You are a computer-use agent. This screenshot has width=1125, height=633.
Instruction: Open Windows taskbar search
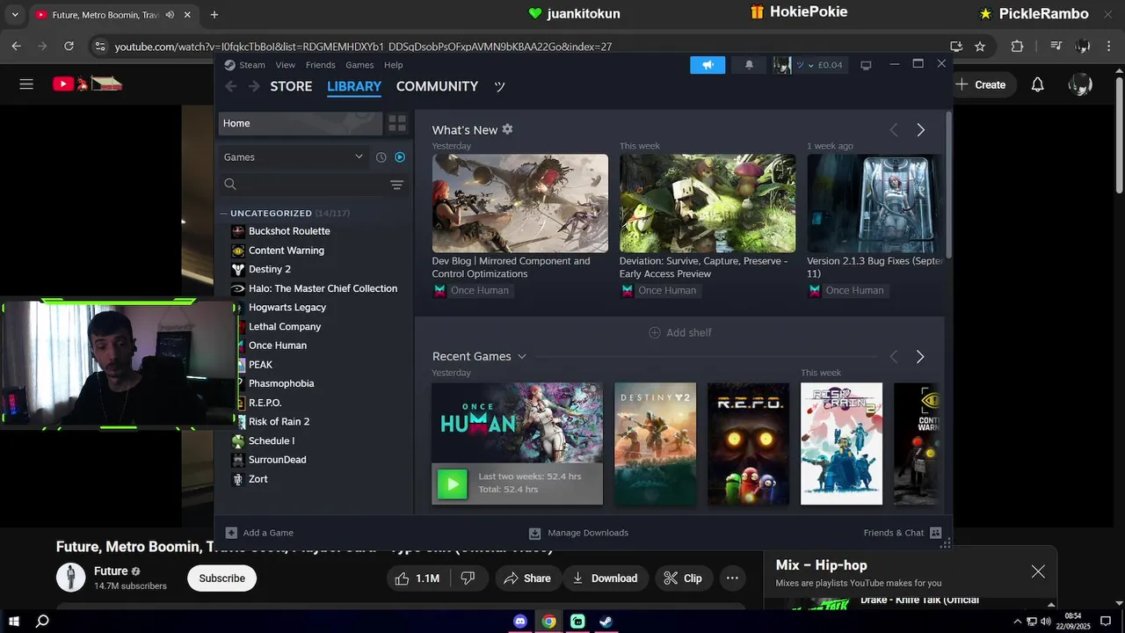(x=42, y=622)
